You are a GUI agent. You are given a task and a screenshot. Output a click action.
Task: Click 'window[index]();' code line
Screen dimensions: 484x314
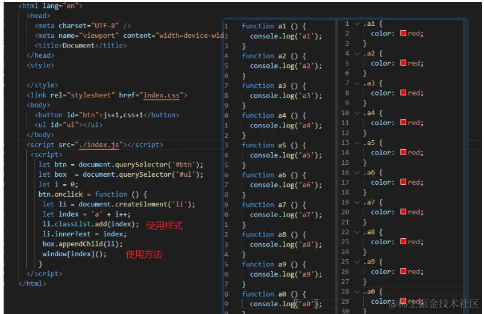click(x=74, y=254)
